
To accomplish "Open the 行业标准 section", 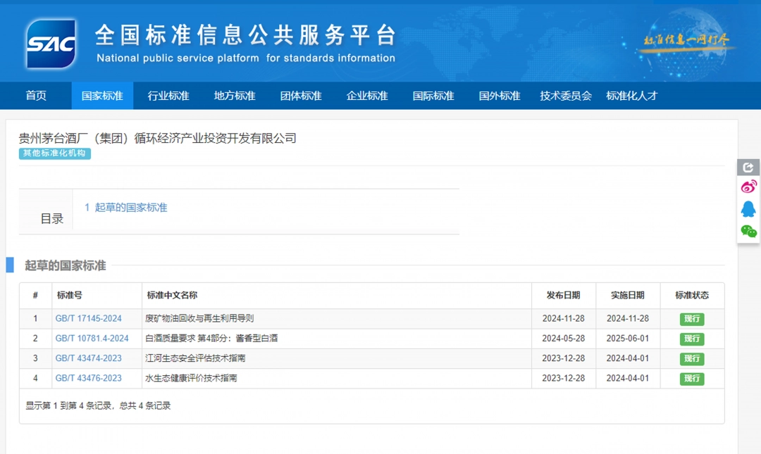I will click(168, 95).
